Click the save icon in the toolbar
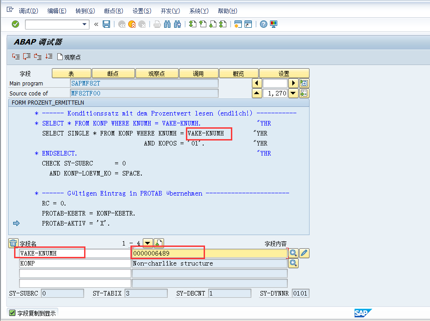Screen dimensions: 430x321 tap(106, 25)
